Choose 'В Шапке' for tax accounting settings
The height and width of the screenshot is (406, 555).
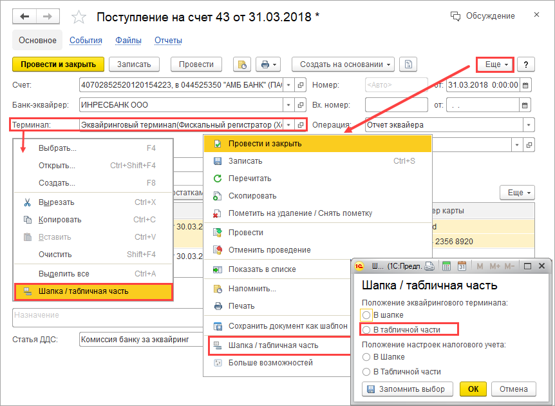coord(367,357)
